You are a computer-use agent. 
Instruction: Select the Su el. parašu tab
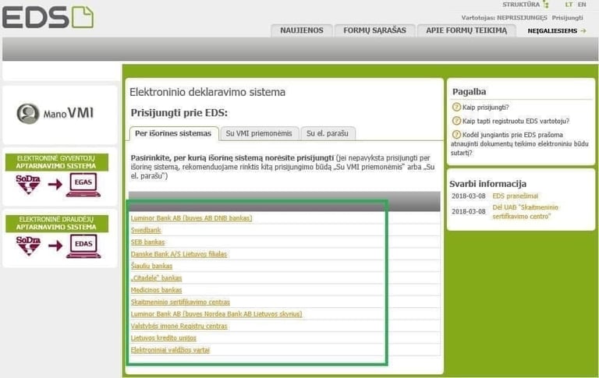328,133
